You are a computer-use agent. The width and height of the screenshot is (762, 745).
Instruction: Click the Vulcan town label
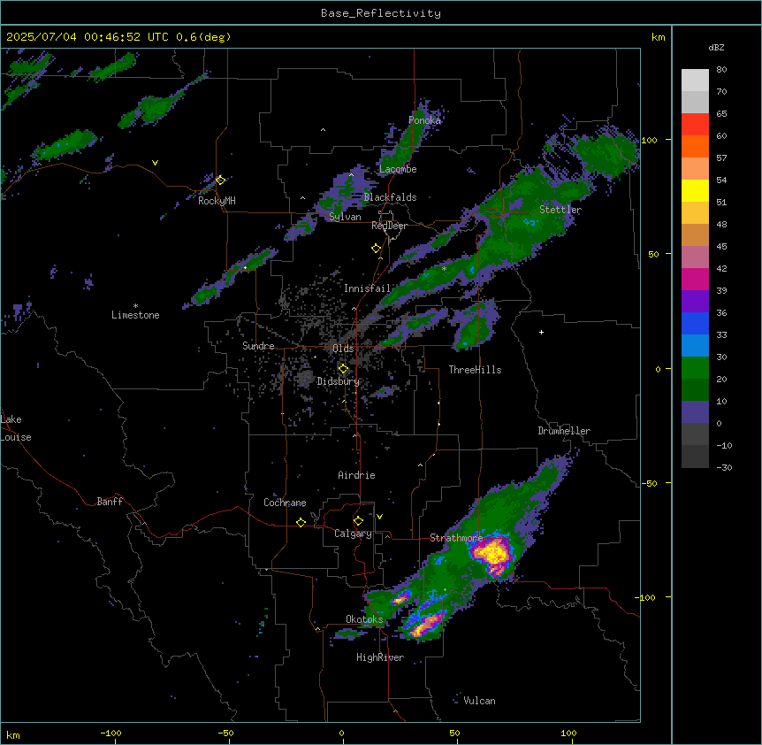tap(479, 701)
